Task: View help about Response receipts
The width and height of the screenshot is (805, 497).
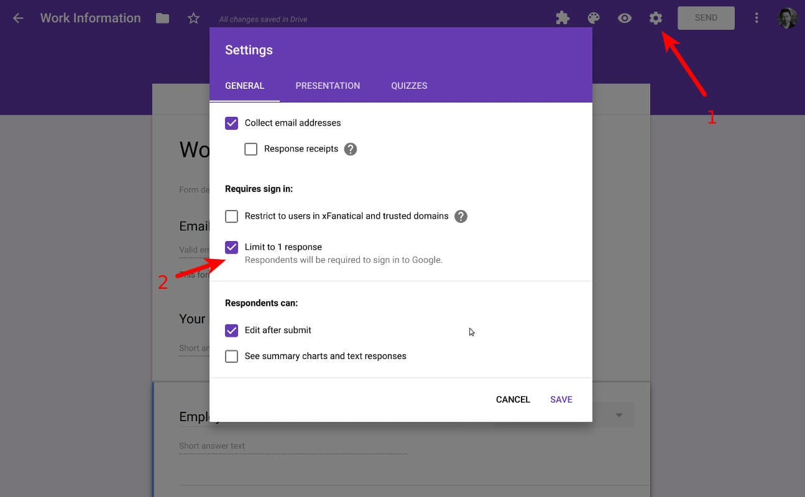Action: tap(350, 149)
